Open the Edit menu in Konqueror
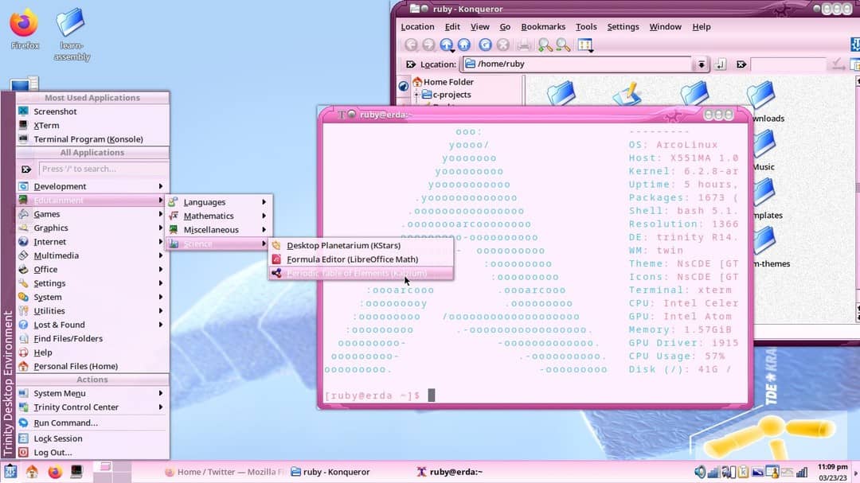The image size is (860, 483). [452, 26]
